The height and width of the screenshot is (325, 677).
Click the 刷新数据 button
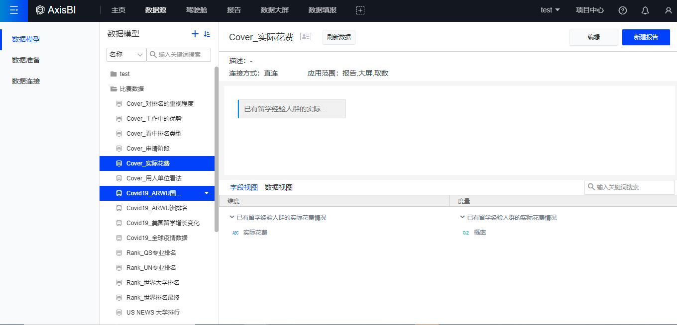click(x=338, y=37)
